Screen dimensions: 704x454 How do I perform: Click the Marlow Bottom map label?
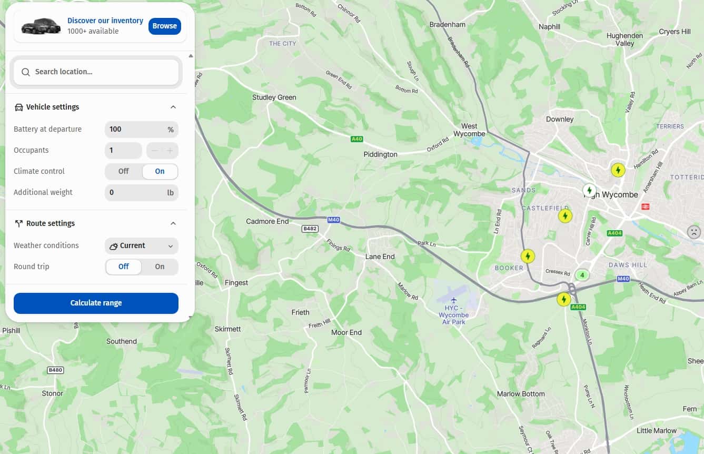tap(521, 394)
